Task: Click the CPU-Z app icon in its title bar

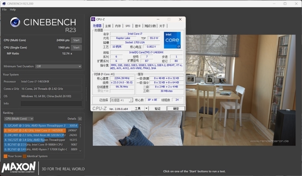Action: (x=93, y=19)
